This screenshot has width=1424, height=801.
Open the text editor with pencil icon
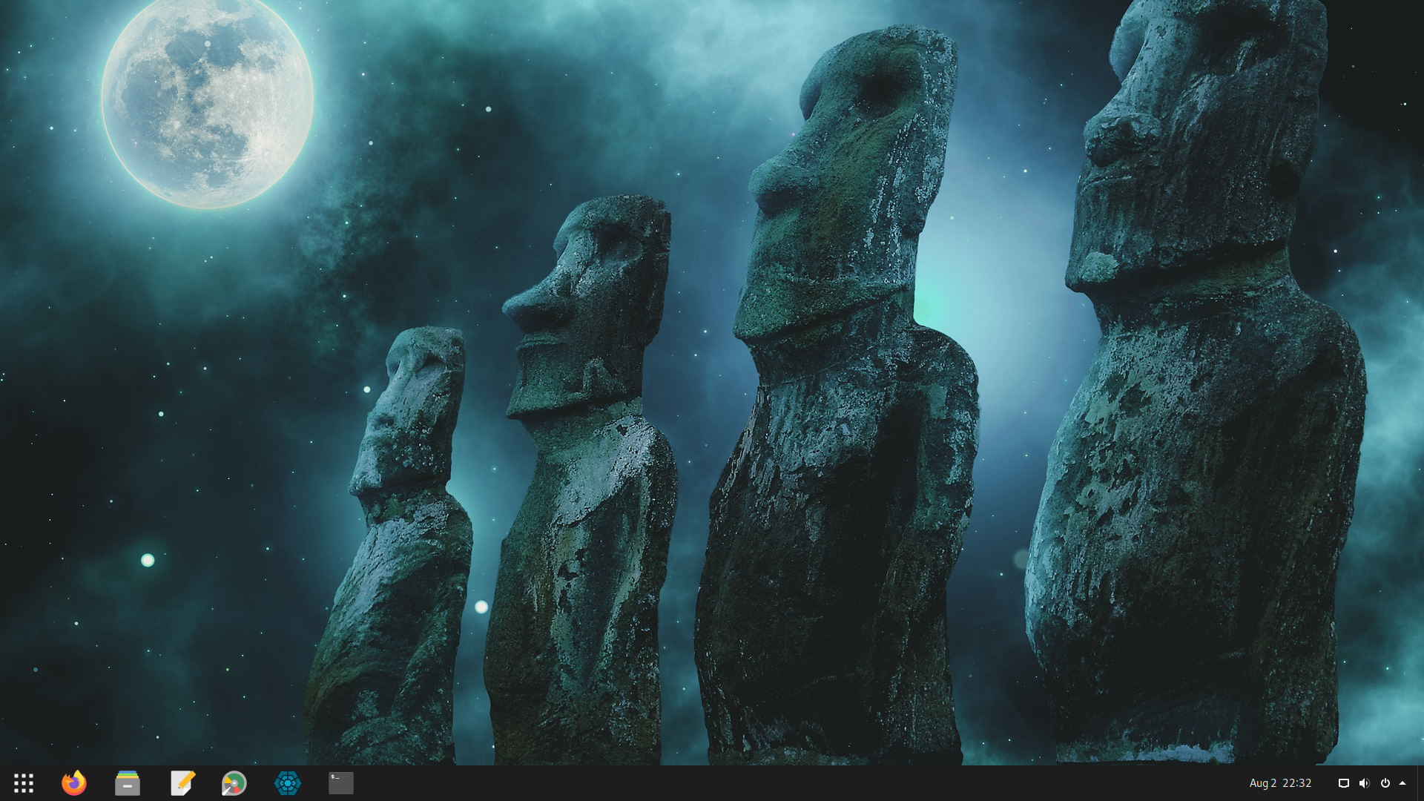pos(182,783)
